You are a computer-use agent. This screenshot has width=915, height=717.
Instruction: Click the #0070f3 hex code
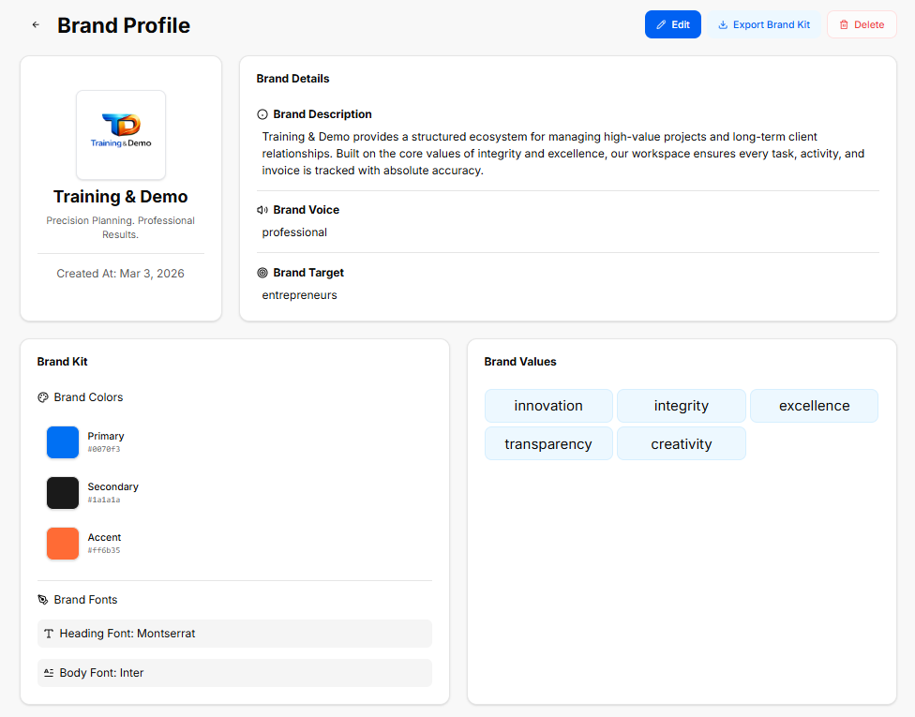104,449
